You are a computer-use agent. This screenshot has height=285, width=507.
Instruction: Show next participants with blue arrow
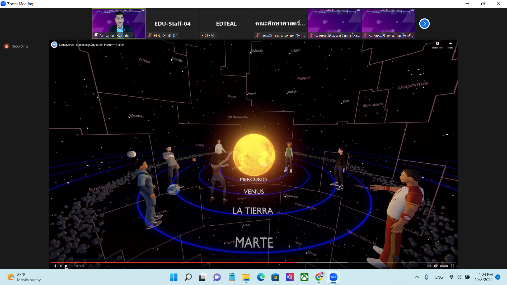424,24
